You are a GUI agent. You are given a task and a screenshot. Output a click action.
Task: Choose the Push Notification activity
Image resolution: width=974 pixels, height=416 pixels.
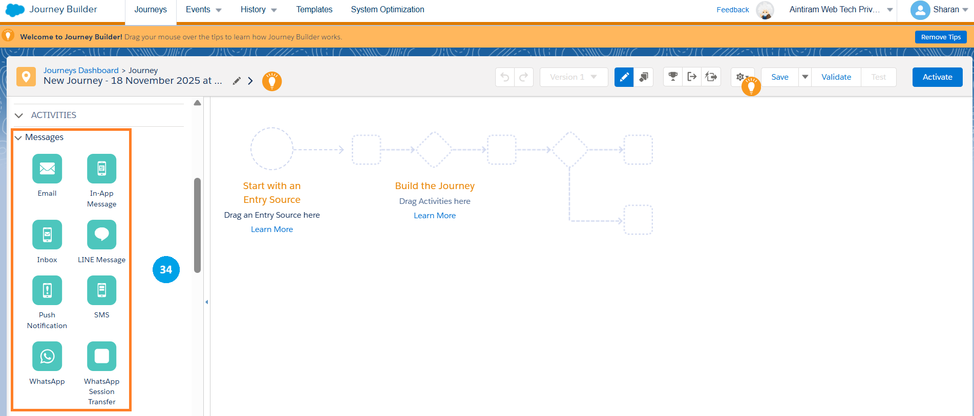(47, 290)
